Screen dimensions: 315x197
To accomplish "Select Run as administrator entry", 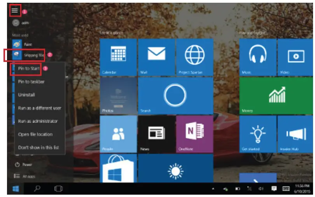I will pyautogui.click(x=38, y=121).
